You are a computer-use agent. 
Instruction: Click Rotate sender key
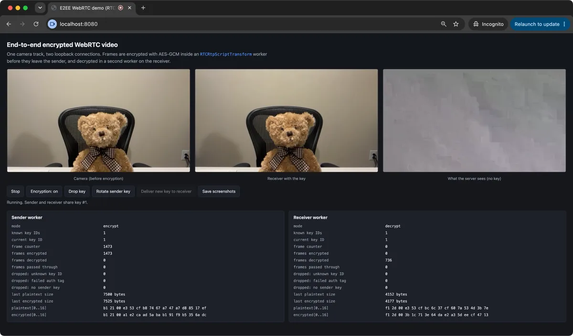[113, 191]
